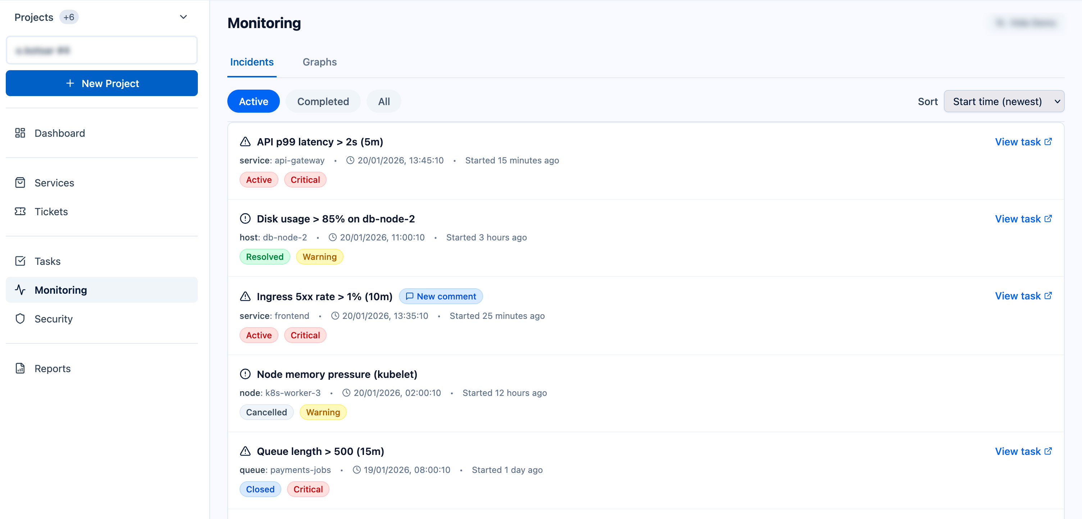Click external link icon for Queue length task
1082x519 pixels.
(x=1048, y=451)
